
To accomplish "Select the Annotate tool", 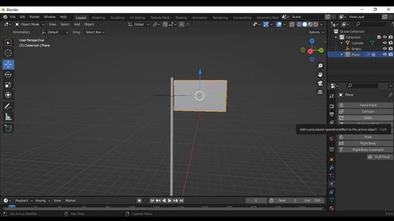I will pos(8,106).
